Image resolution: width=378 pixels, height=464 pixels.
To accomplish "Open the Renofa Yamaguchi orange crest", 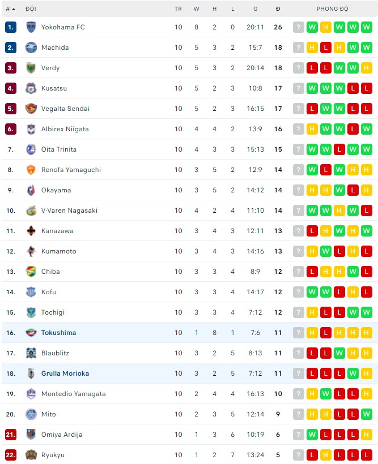I will click(31, 170).
